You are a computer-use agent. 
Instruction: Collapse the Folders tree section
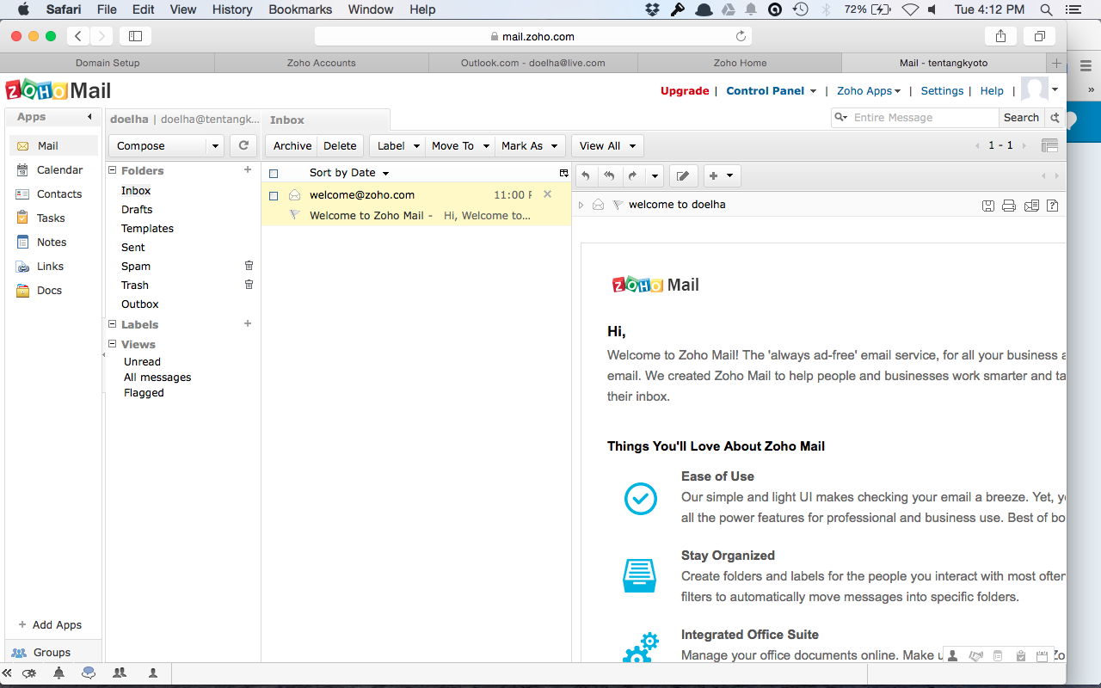click(112, 171)
